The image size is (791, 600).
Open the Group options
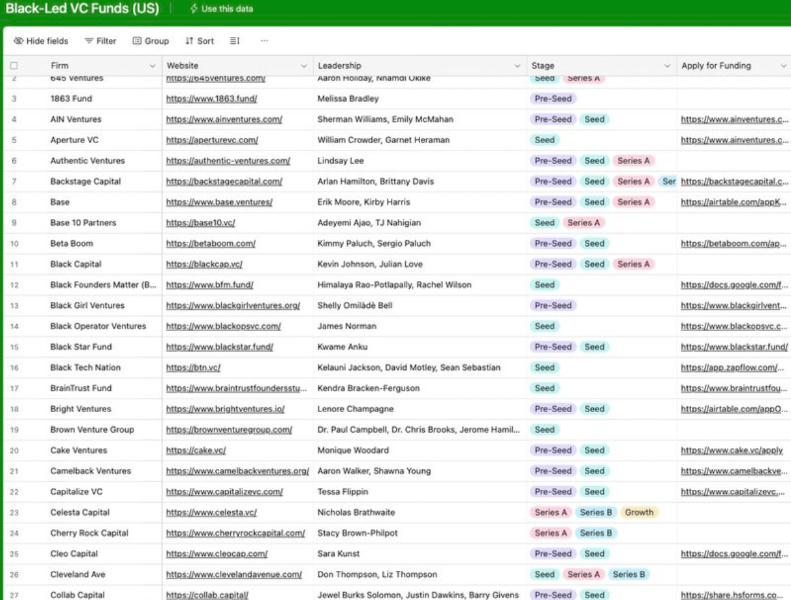(150, 41)
